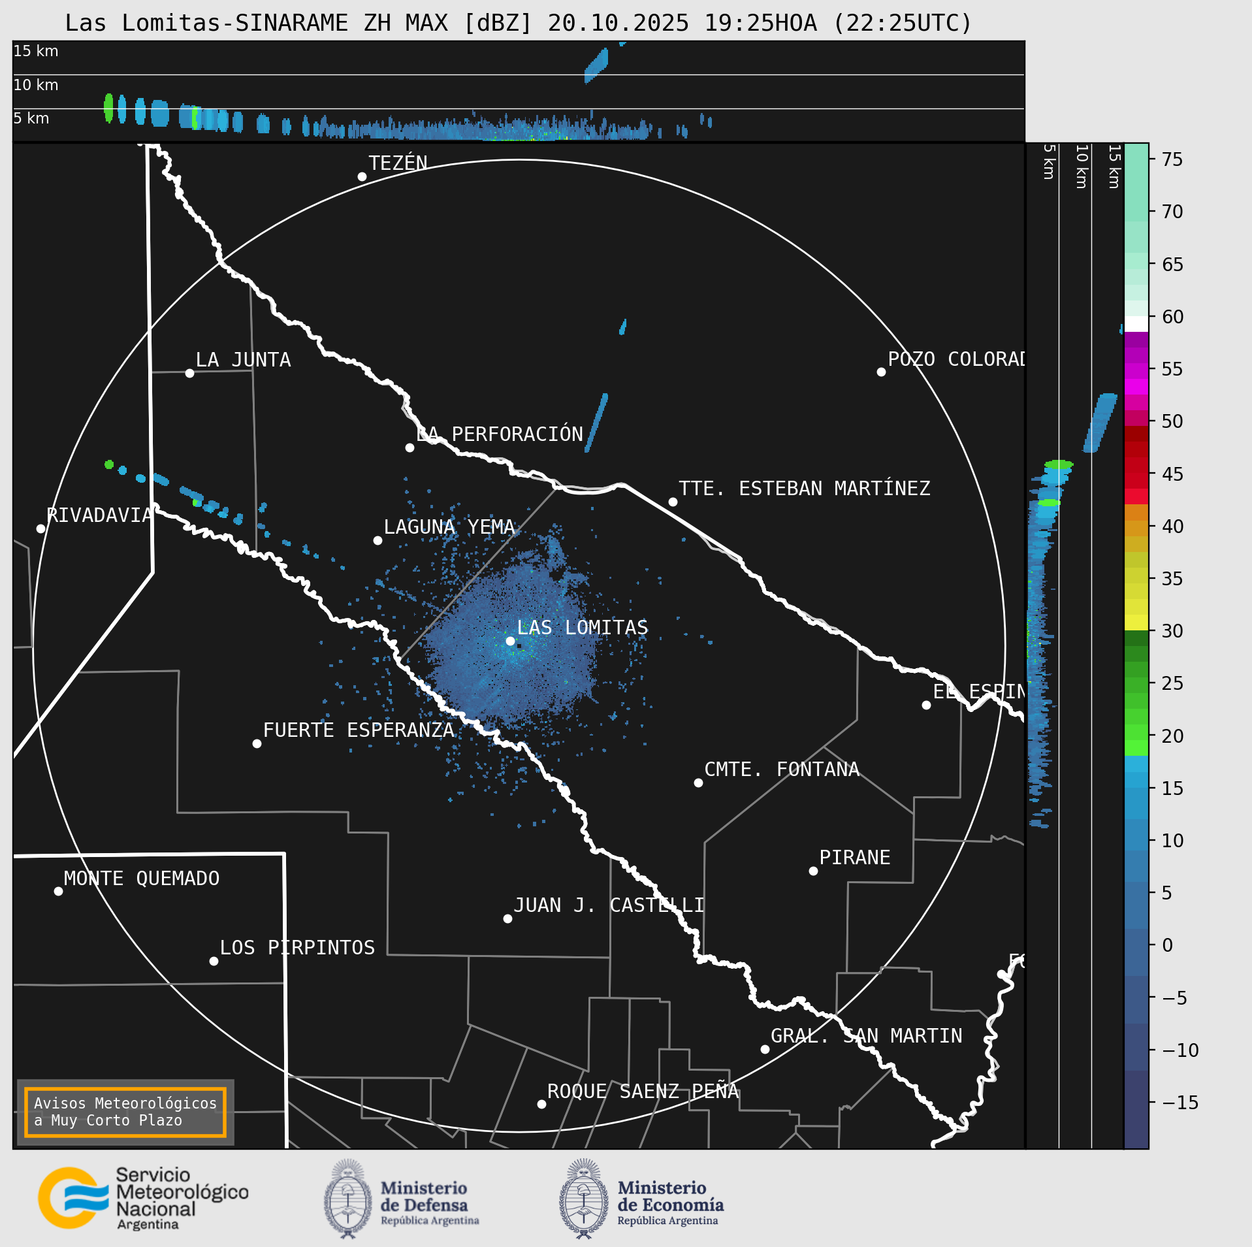Click the 'GRAL. SAN MARTIN' map label
Viewport: 1252px width, 1247px height.
867,1035
